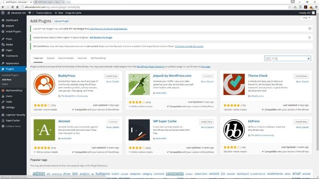Image resolution: width=319 pixels, height=179 pixels.
Task: Open the WP Review Pro Plugin link
Action: (101, 38)
